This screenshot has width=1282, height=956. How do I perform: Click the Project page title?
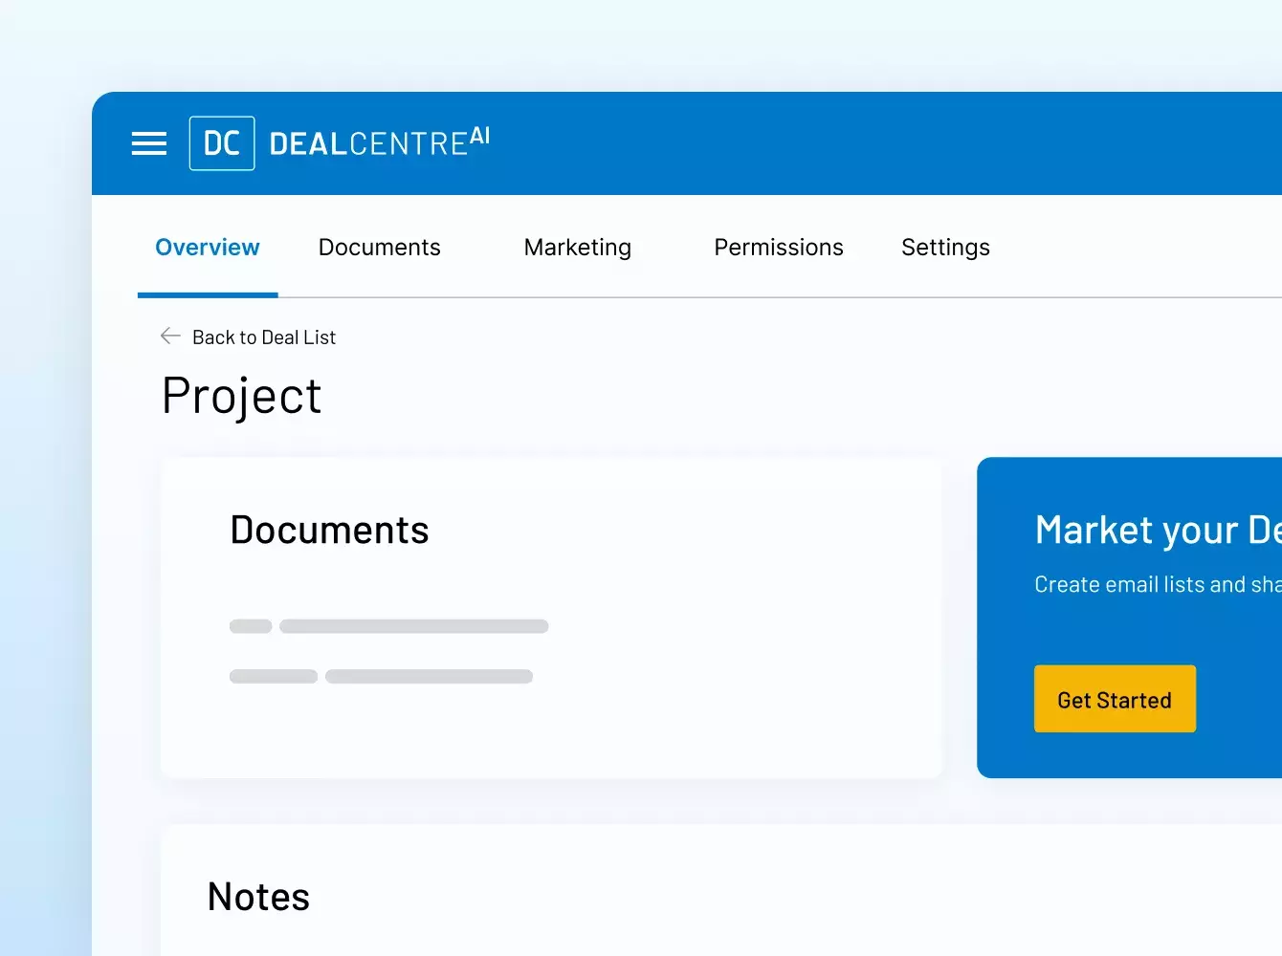[242, 396]
